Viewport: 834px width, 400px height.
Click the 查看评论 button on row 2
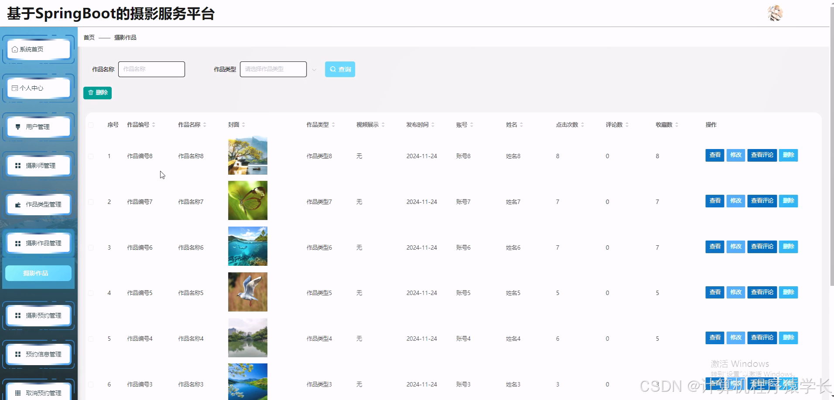click(762, 201)
